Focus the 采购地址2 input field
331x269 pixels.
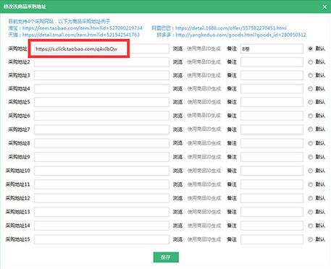pyautogui.click(x=101, y=62)
